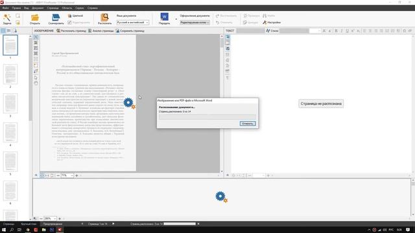Go to previous page with status arrow
The height and width of the screenshot is (233, 415).
point(82,224)
